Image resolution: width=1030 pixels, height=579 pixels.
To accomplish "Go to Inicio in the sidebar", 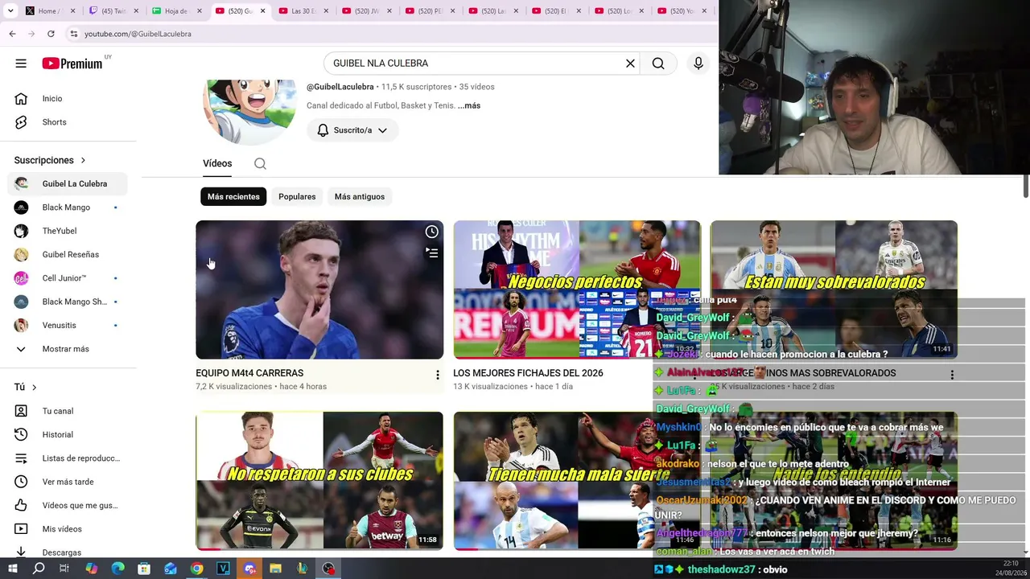I will [x=68, y=99].
